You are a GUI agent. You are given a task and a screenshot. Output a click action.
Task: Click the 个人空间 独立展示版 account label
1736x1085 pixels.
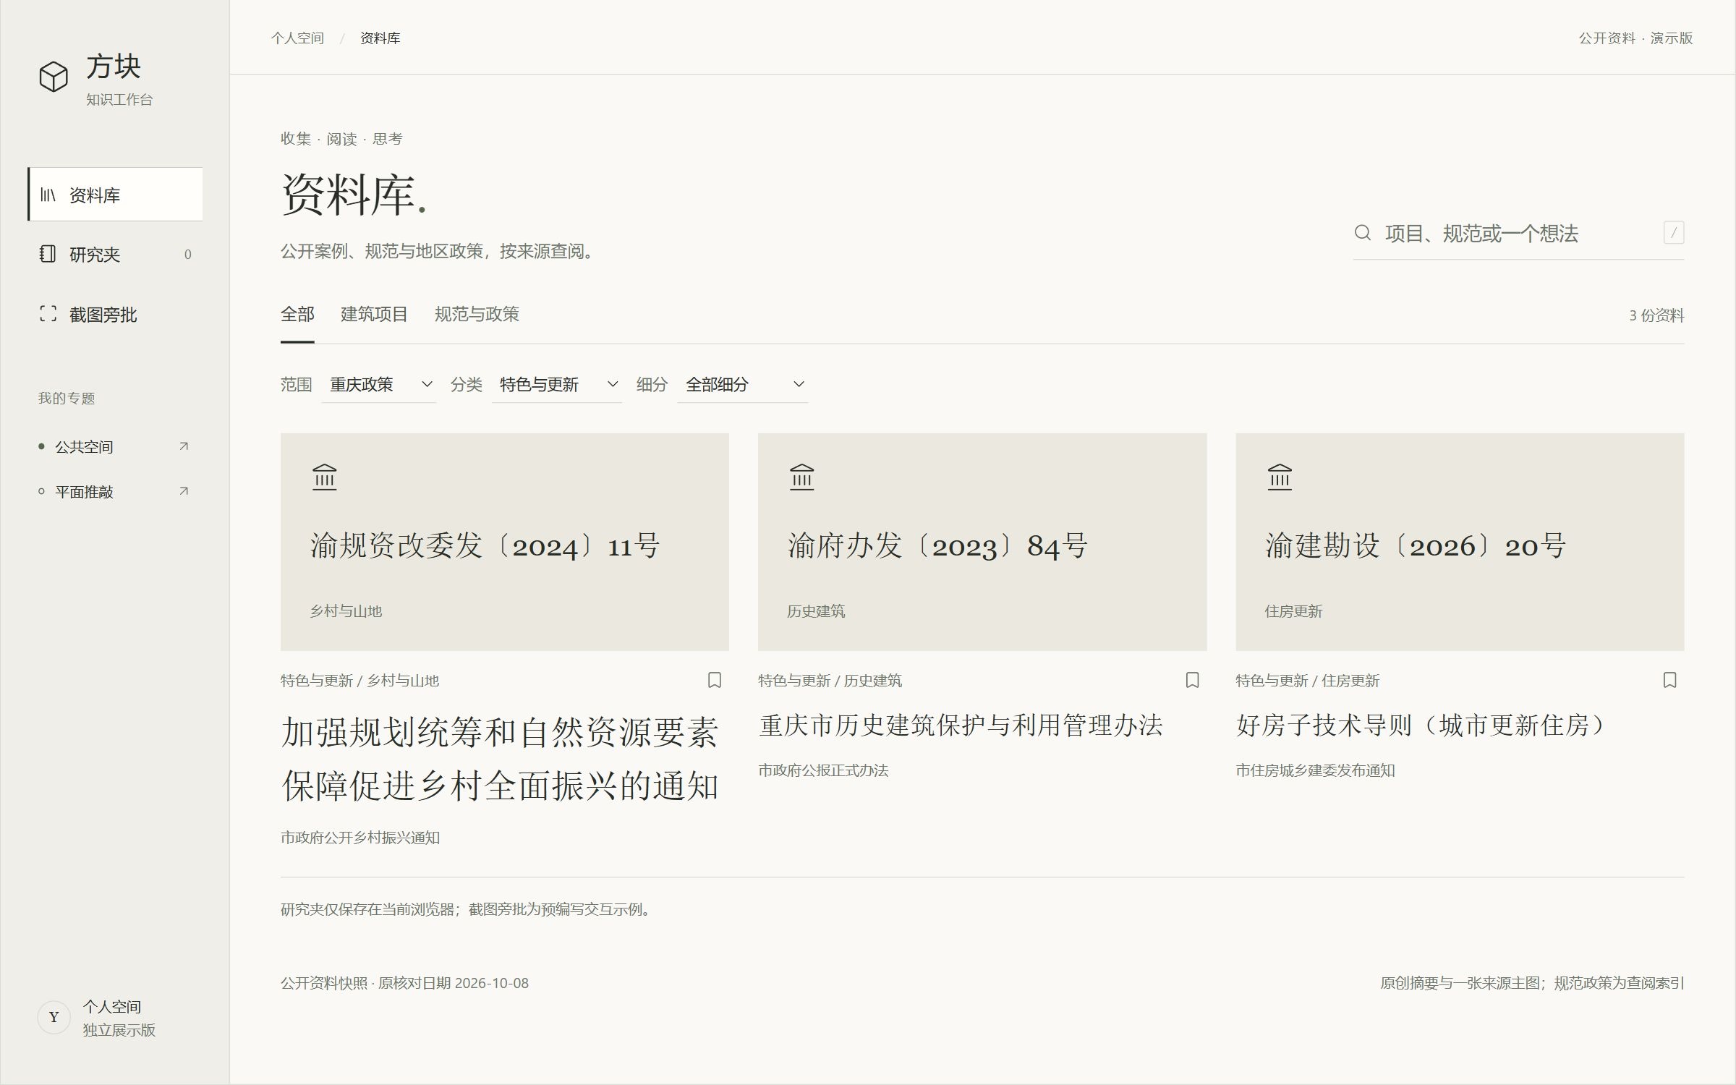click(x=119, y=1018)
